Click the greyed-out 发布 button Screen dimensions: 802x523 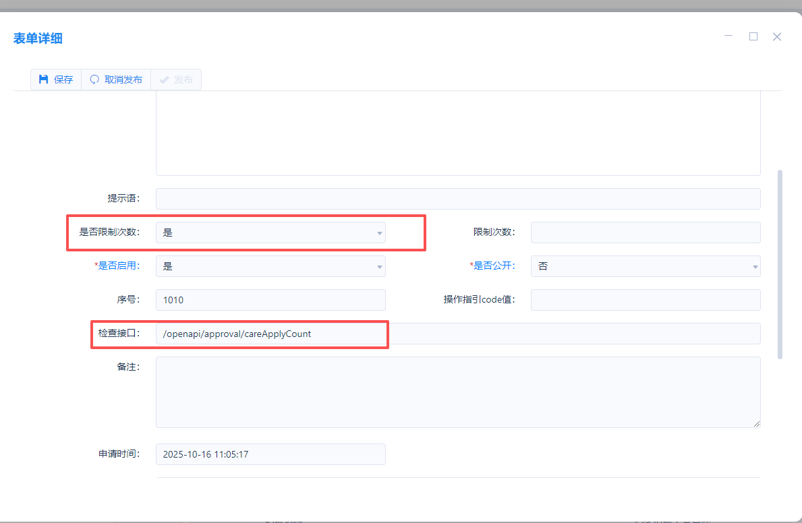[x=176, y=80]
